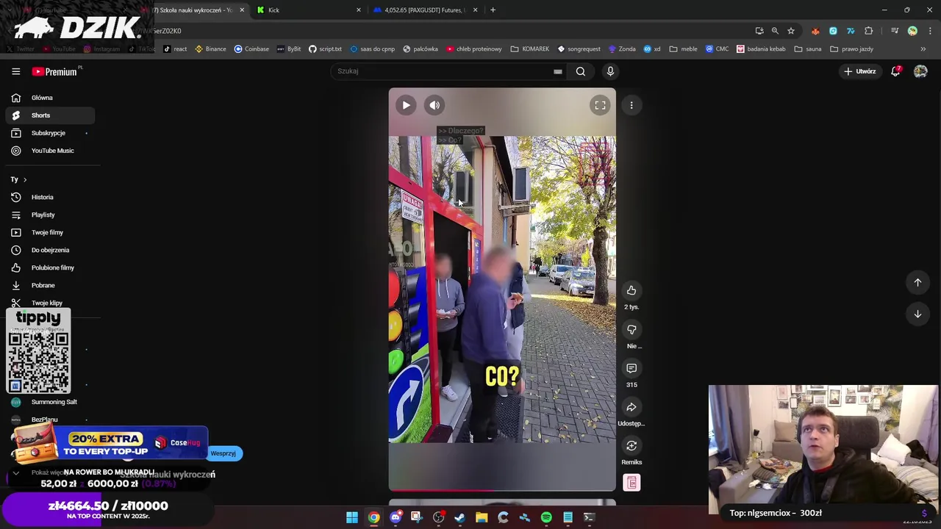Open Playlisty in sidebar
The image size is (941, 529).
50,215
